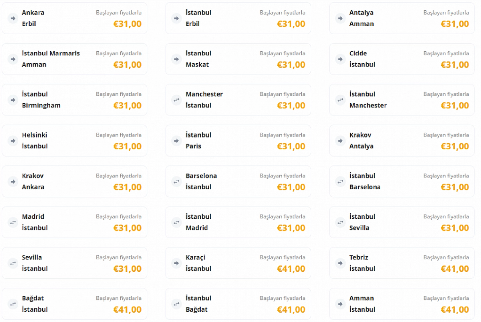The image size is (481, 322).
Task: Select the İstanbul to Bağdat flight card
Action: 238,304
